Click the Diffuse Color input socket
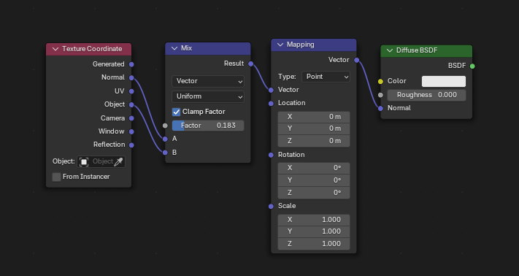Screen dimensions: 519x276 pos(380,81)
